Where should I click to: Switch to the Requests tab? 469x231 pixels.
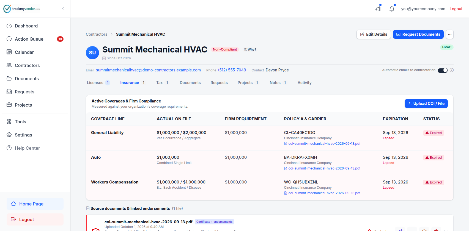point(219,83)
